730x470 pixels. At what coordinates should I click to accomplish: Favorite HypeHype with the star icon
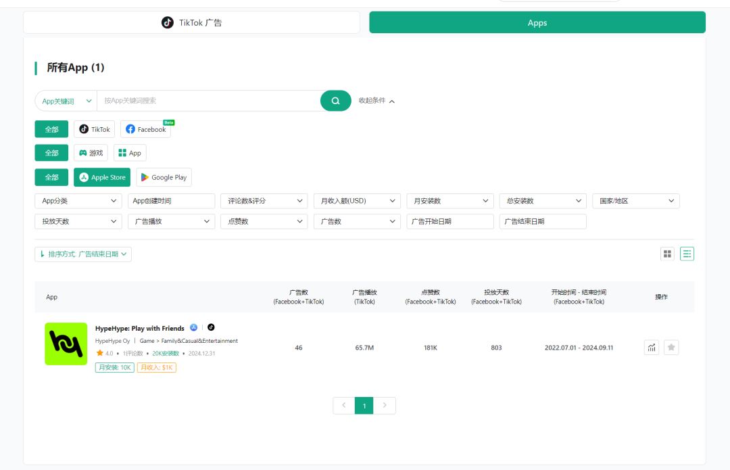coord(671,348)
